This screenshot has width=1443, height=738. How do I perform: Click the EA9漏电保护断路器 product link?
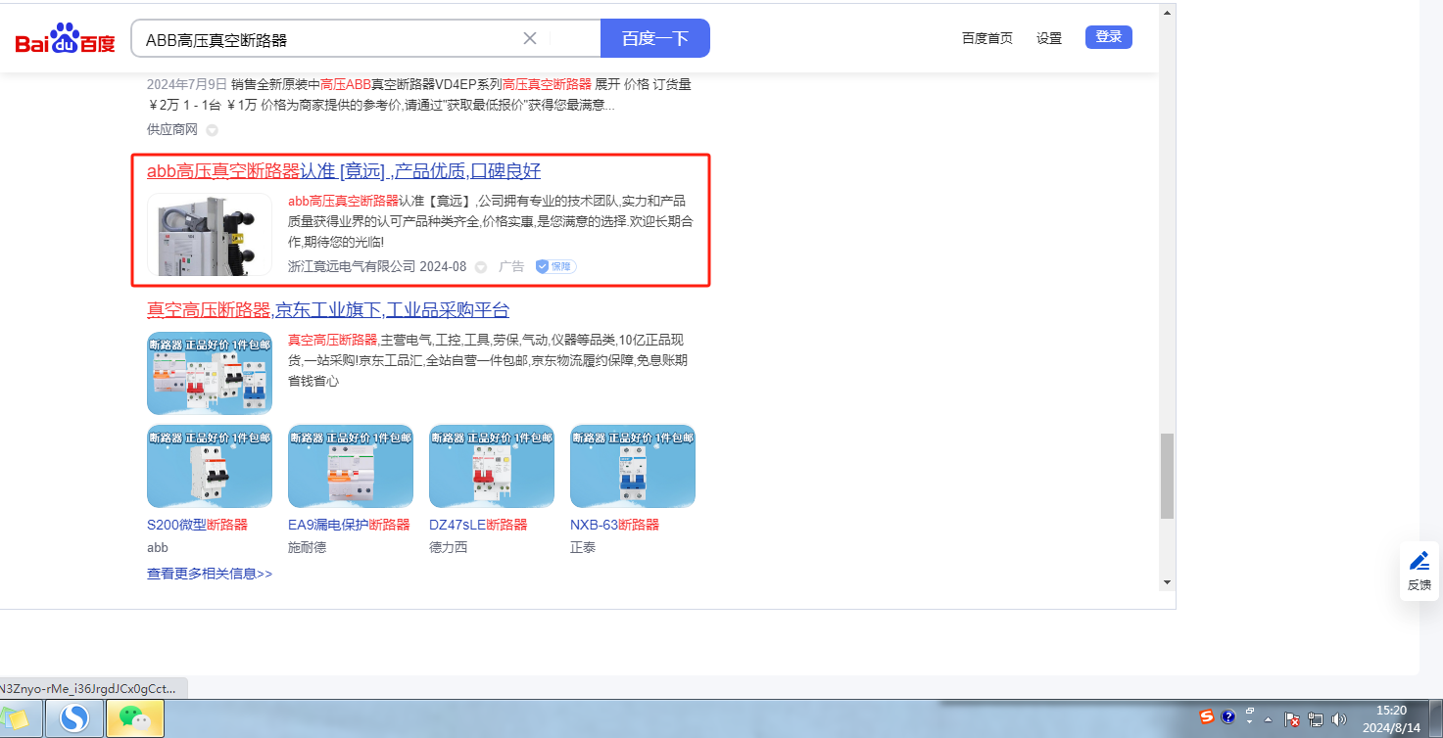[349, 525]
